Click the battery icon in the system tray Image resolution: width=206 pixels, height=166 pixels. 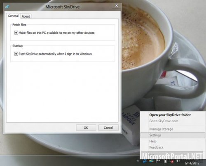(166, 161)
